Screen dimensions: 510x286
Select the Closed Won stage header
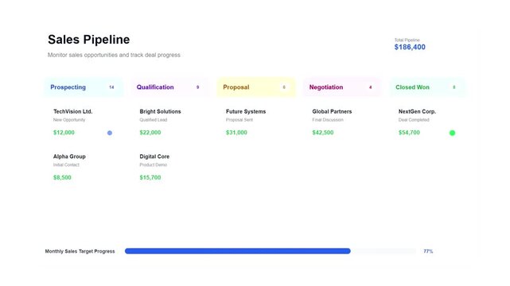pyautogui.click(x=428, y=87)
